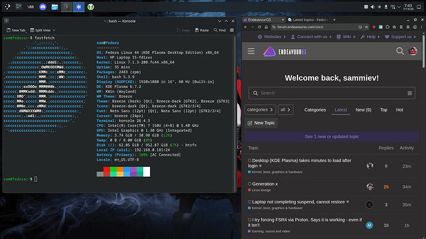Expand the Websites menu

click(x=272, y=37)
